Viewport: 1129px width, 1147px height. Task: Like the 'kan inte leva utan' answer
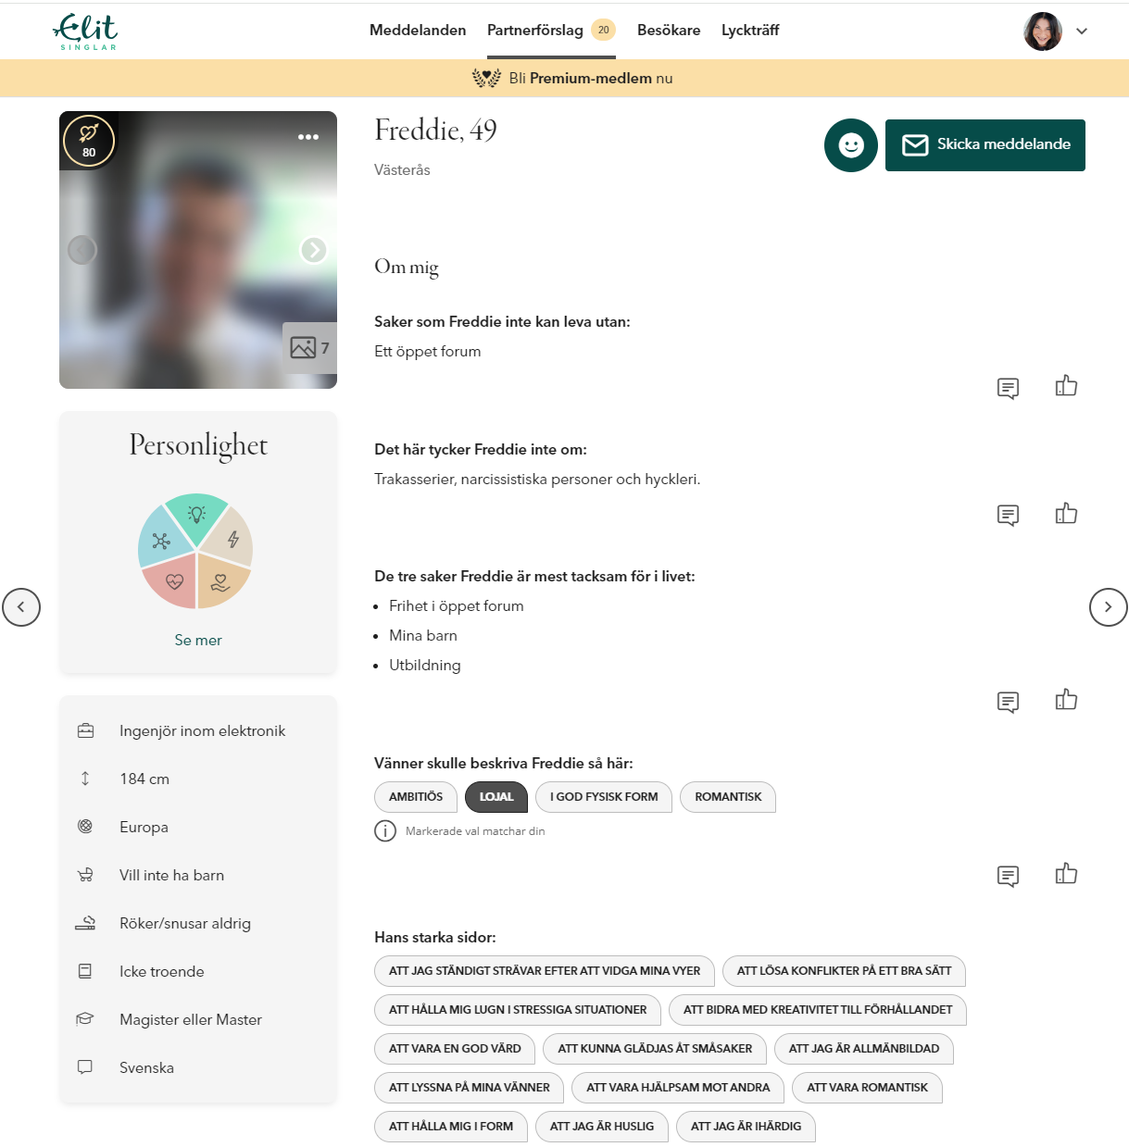pos(1066,386)
